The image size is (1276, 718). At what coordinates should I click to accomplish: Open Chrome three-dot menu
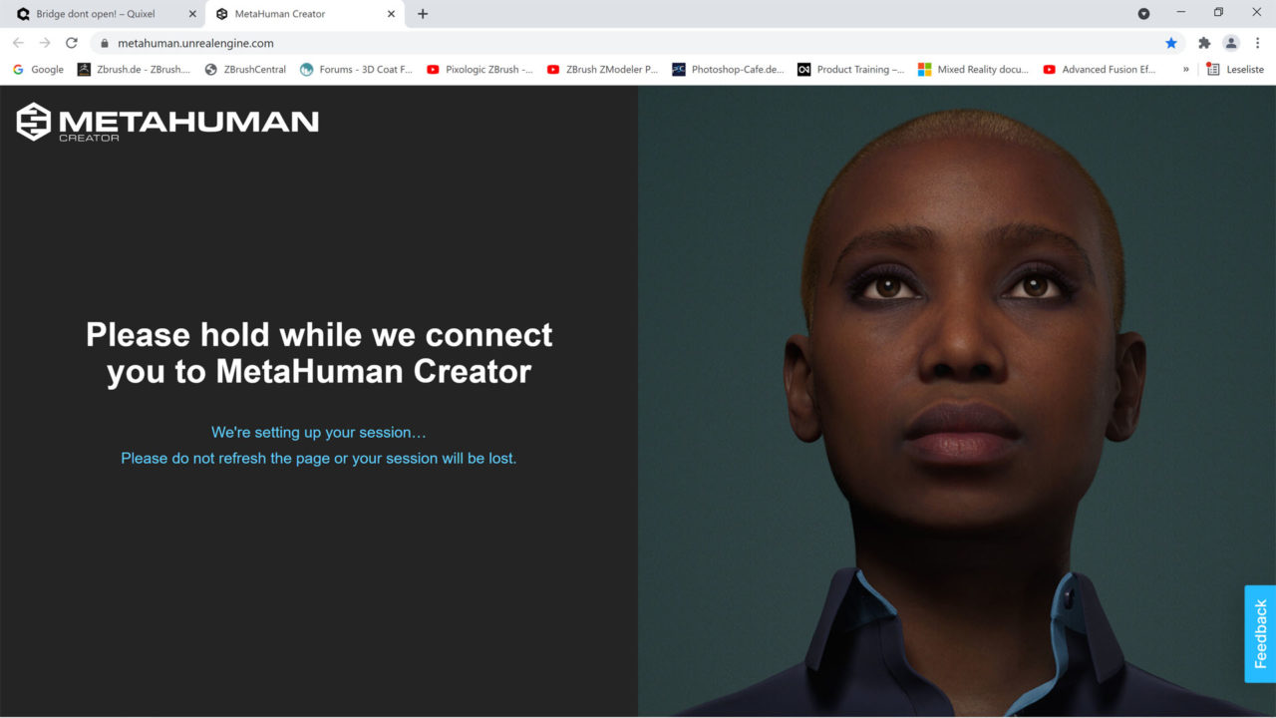point(1257,43)
